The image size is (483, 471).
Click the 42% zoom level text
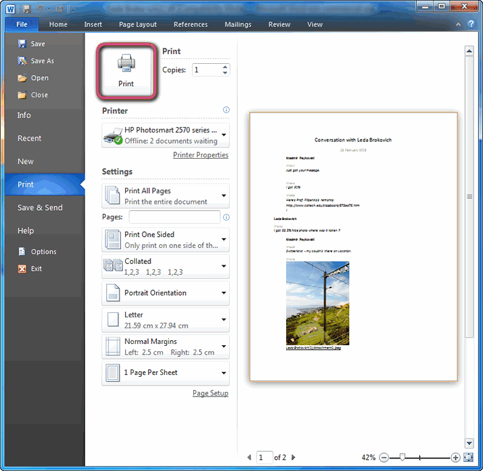[368, 457]
